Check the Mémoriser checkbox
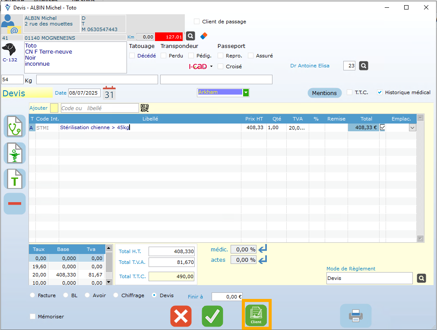 [33, 317]
